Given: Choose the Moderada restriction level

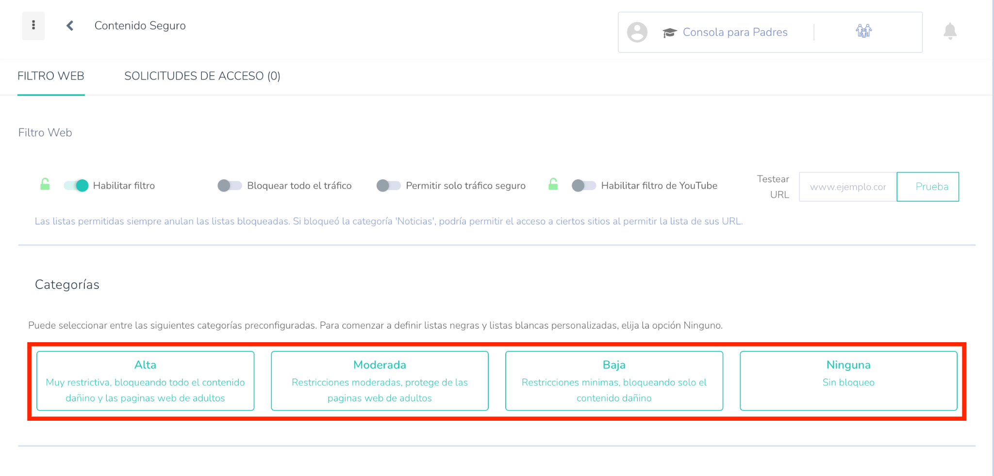Looking at the screenshot, I should [380, 381].
